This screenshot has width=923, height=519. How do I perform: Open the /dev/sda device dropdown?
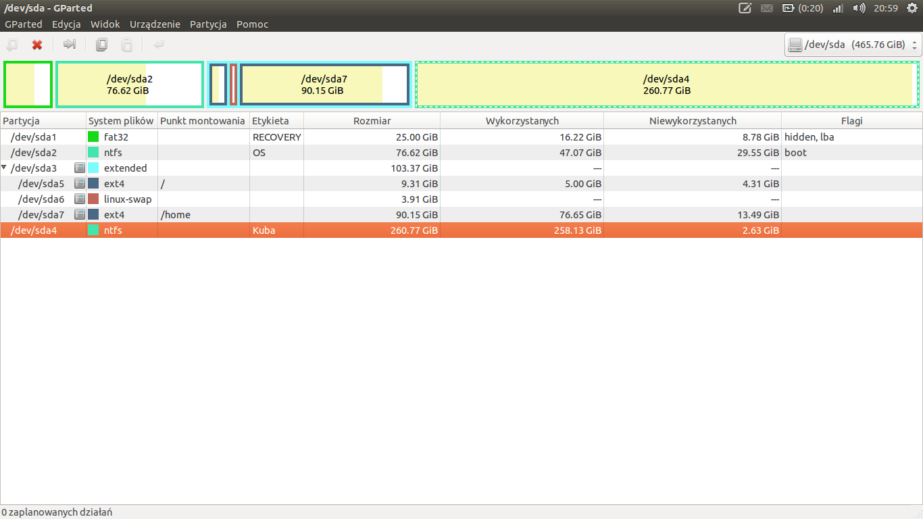tap(853, 45)
